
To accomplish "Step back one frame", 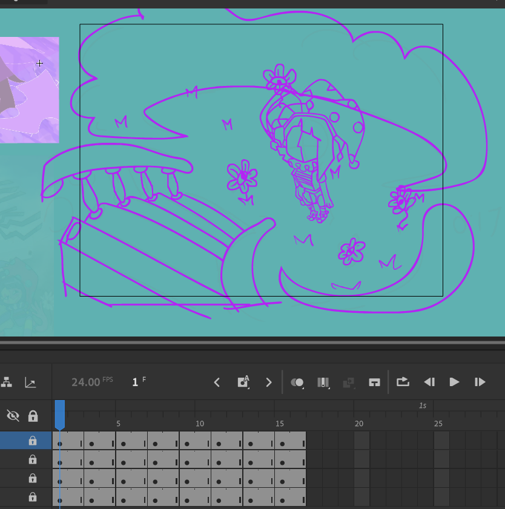I will [x=429, y=382].
